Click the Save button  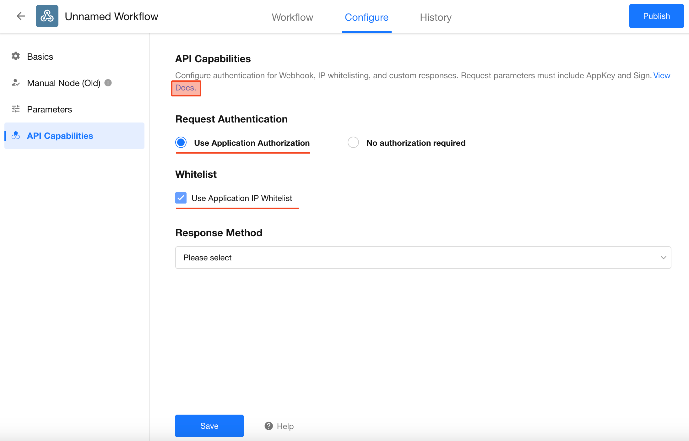pos(209,426)
